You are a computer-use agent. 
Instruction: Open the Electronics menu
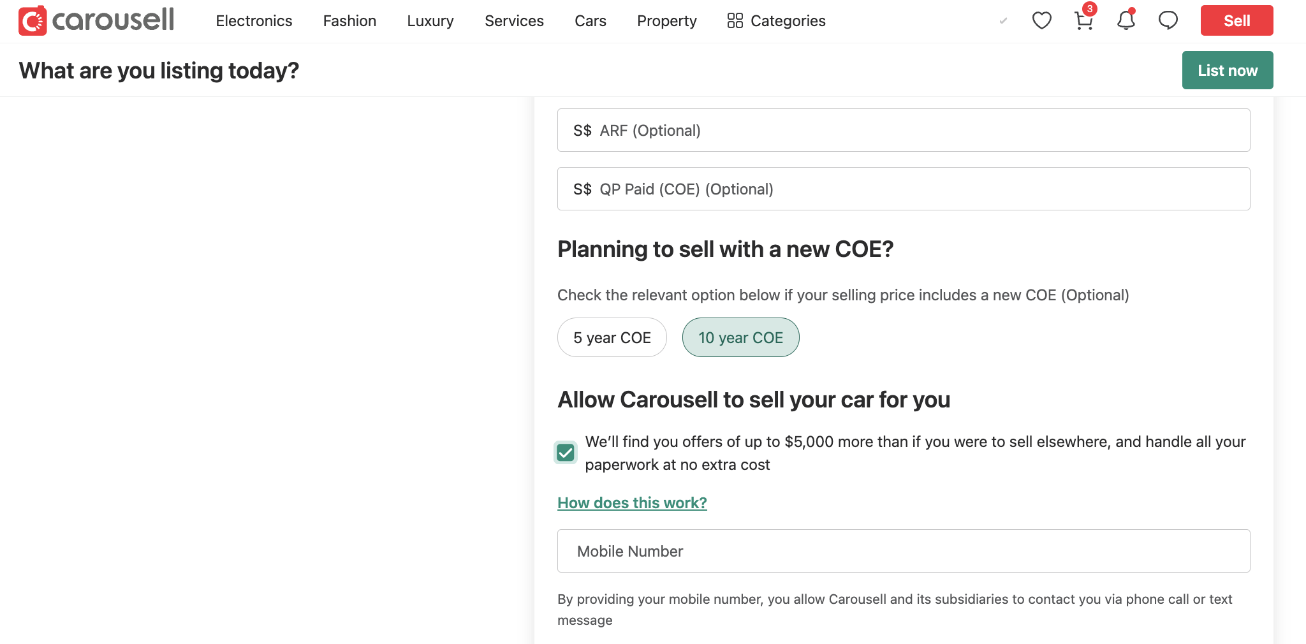tap(254, 21)
